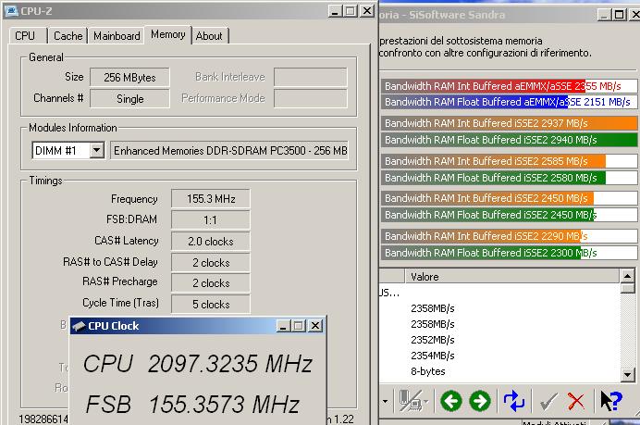This screenshot has height=425, width=640.
Task: Minimize the CPU-Z window
Action: tap(335, 11)
